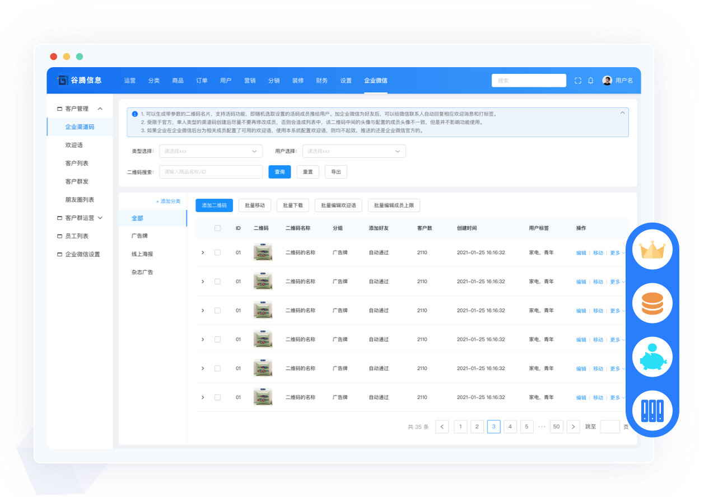Toggle fullscreen mode icon in header
Viewport: 718px width, 497px height.
577,81
